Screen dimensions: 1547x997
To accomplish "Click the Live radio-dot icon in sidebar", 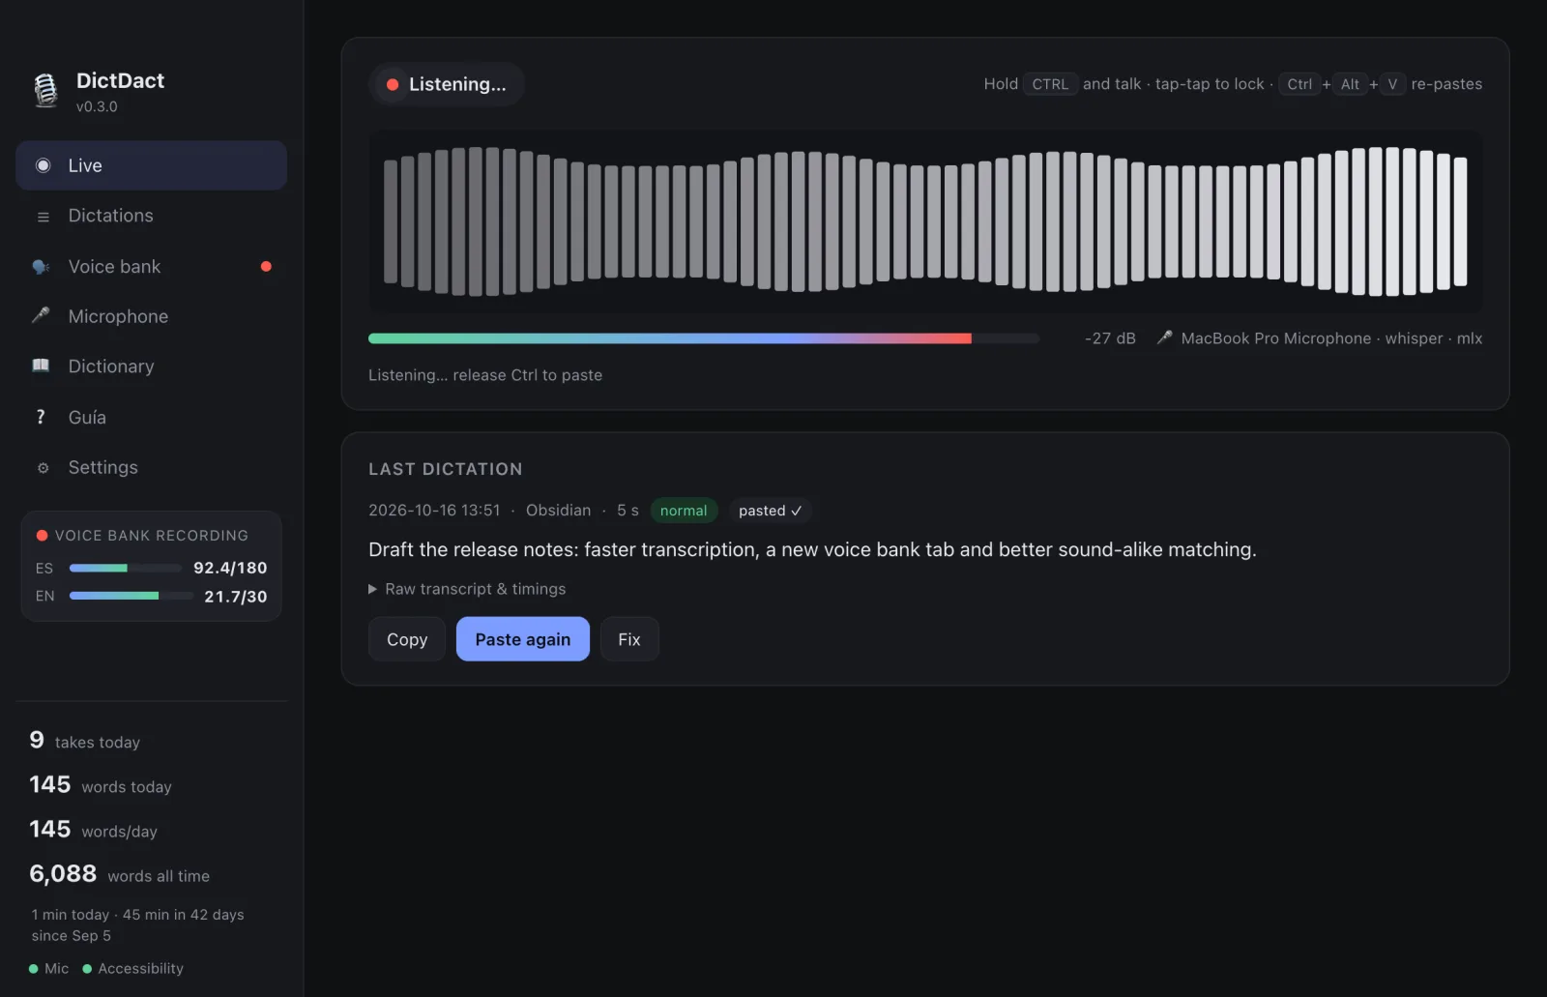I will point(43,165).
